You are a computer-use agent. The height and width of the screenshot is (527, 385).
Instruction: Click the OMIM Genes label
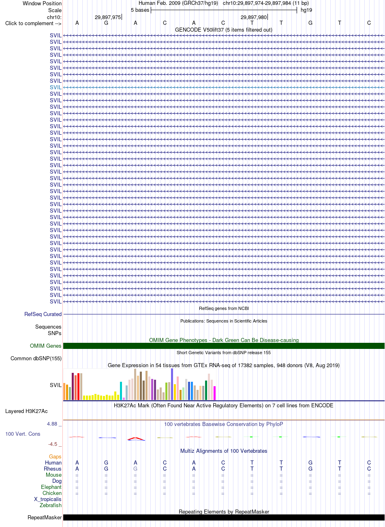(x=46, y=346)
